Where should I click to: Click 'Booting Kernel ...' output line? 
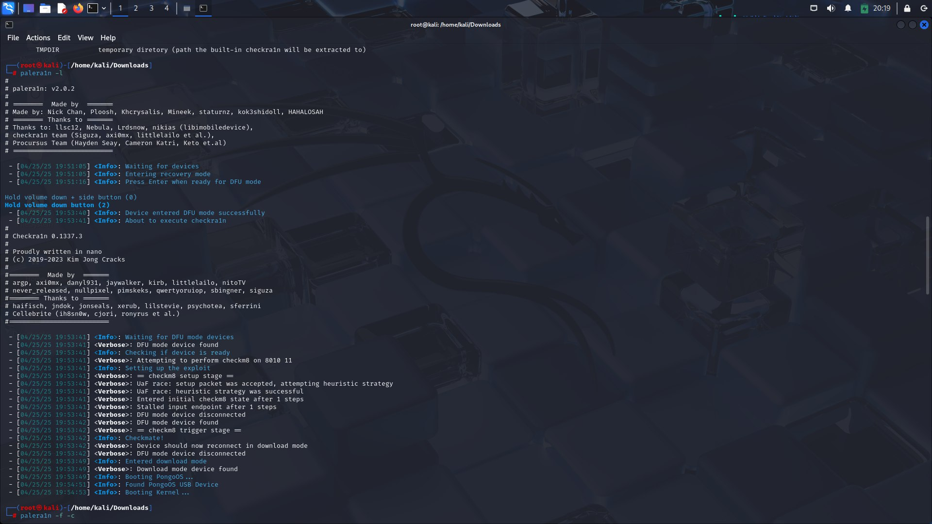click(x=157, y=492)
